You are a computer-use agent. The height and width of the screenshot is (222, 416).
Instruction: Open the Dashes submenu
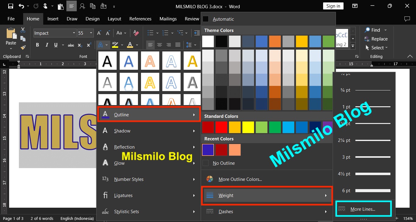click(267, 212)
